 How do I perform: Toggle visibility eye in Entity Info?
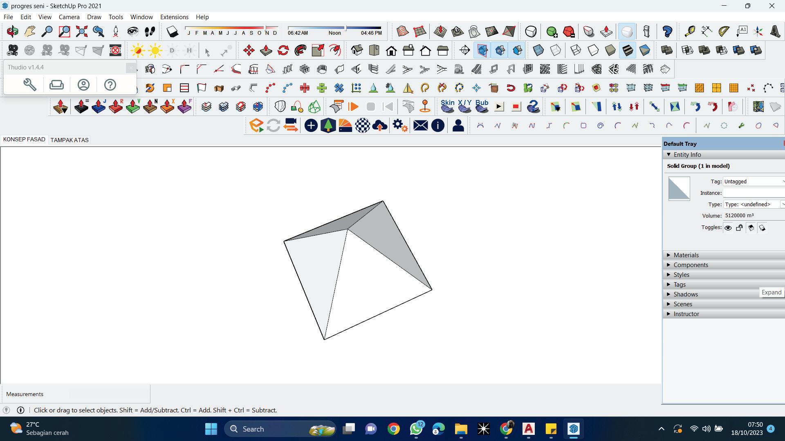pos(728,228)
